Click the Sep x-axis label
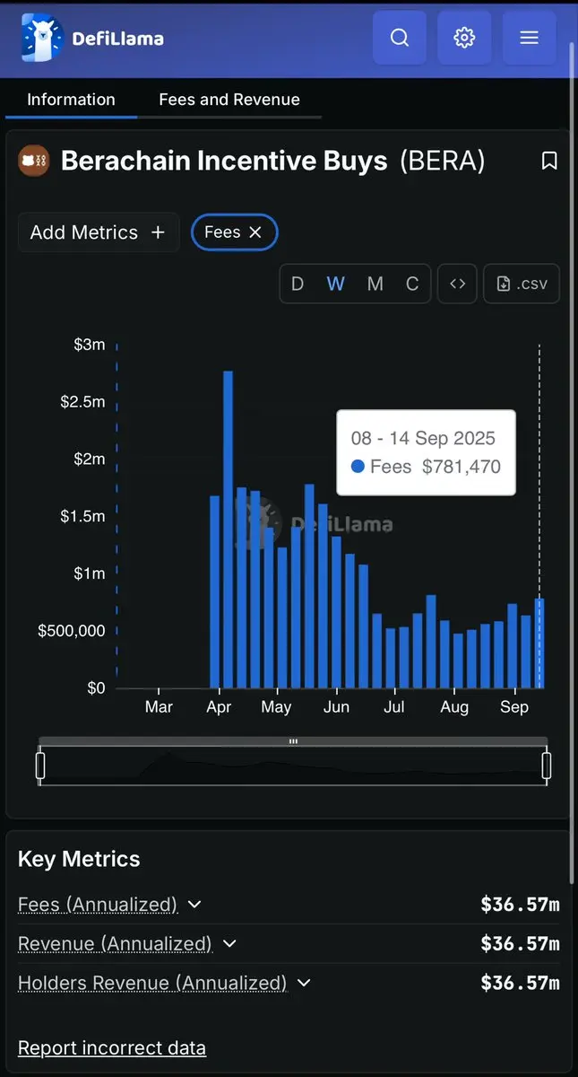 tap(514, 707)
